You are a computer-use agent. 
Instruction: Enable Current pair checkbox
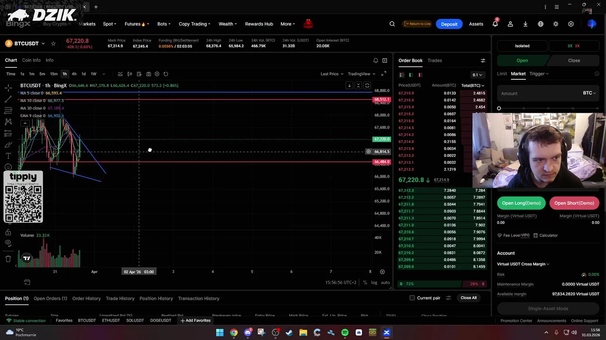[x=412, y=298]
